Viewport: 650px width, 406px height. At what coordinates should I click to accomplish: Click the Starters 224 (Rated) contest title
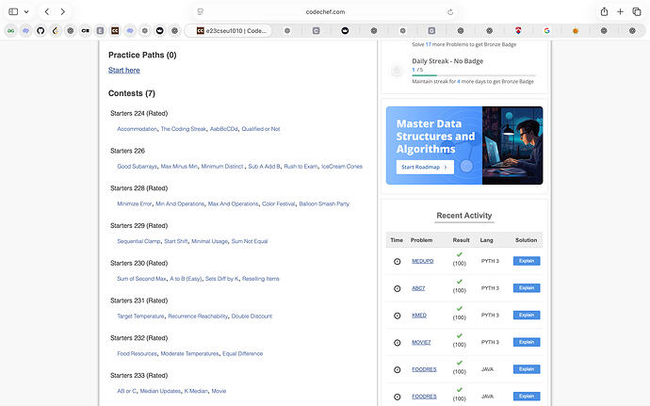(138, 113)
